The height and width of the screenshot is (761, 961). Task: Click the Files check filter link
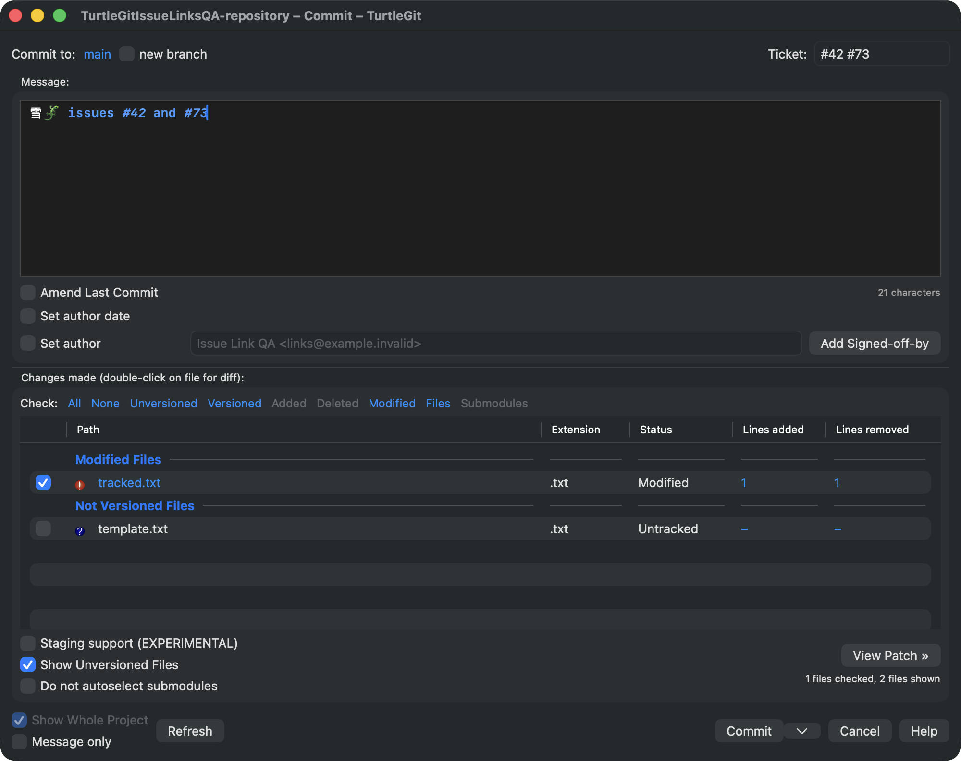438,403
